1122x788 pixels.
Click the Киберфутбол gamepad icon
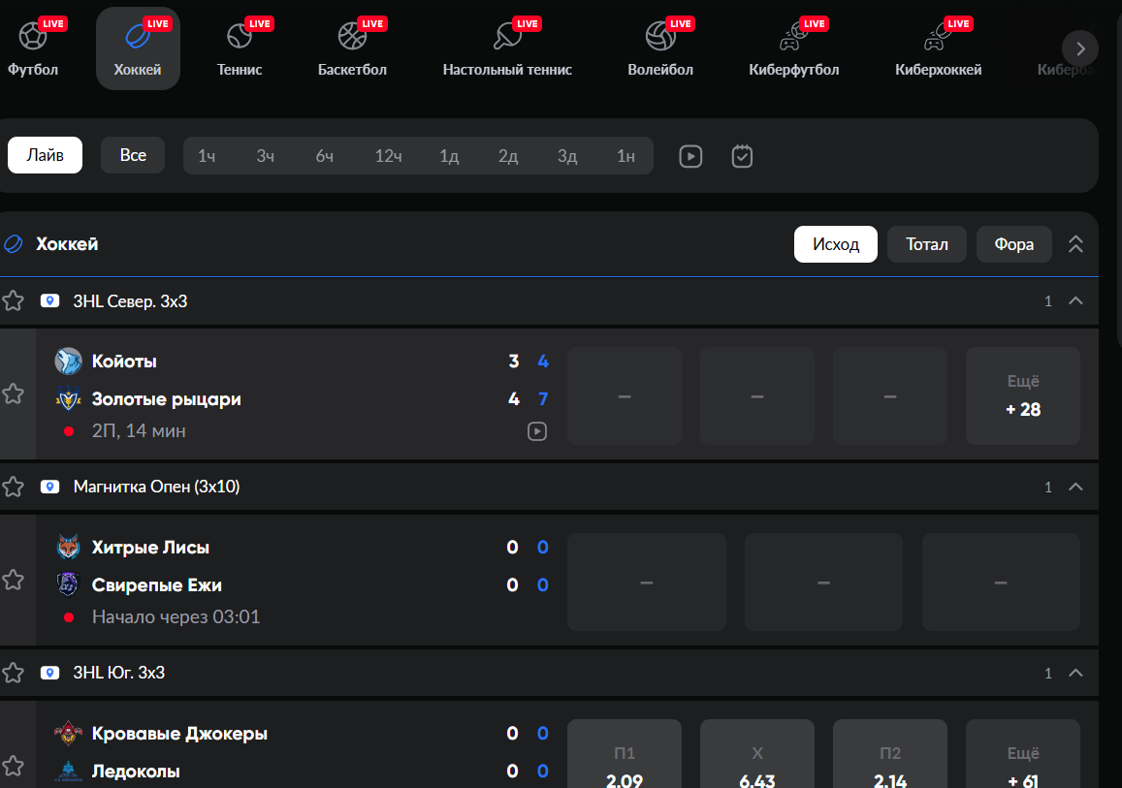[792, 37]
